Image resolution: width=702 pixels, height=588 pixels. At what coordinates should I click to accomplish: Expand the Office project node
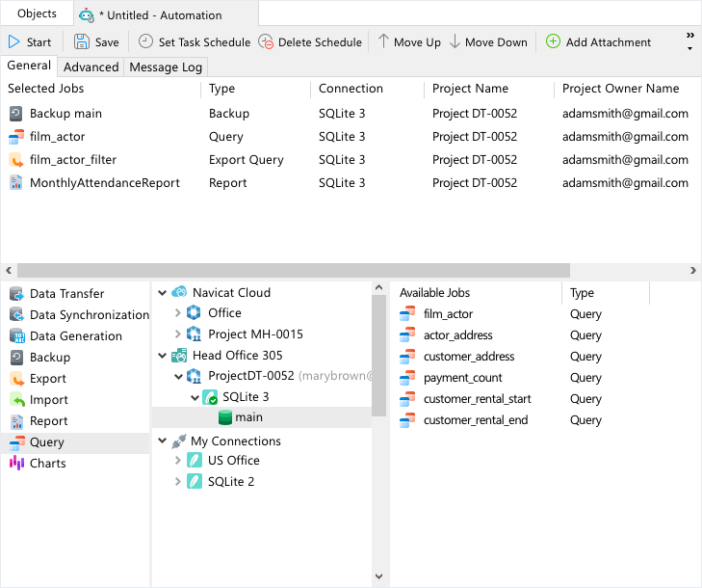178,313
